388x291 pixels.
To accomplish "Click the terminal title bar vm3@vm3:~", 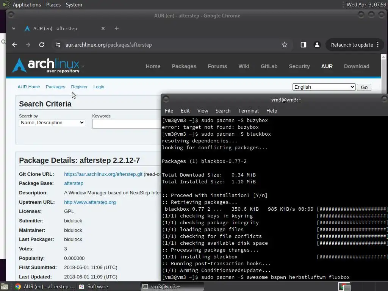I will click(286, 100).
